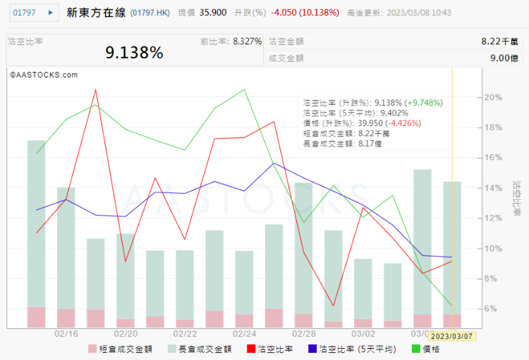This screenshot has height=360, width=529.
Task: Click the 14% y-axis label
Action: click(x=493, y=188)
